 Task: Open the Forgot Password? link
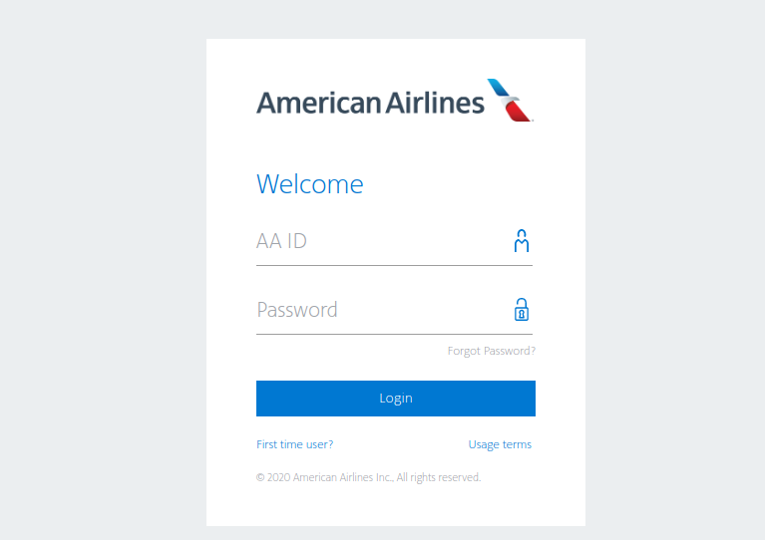point(492,351)
